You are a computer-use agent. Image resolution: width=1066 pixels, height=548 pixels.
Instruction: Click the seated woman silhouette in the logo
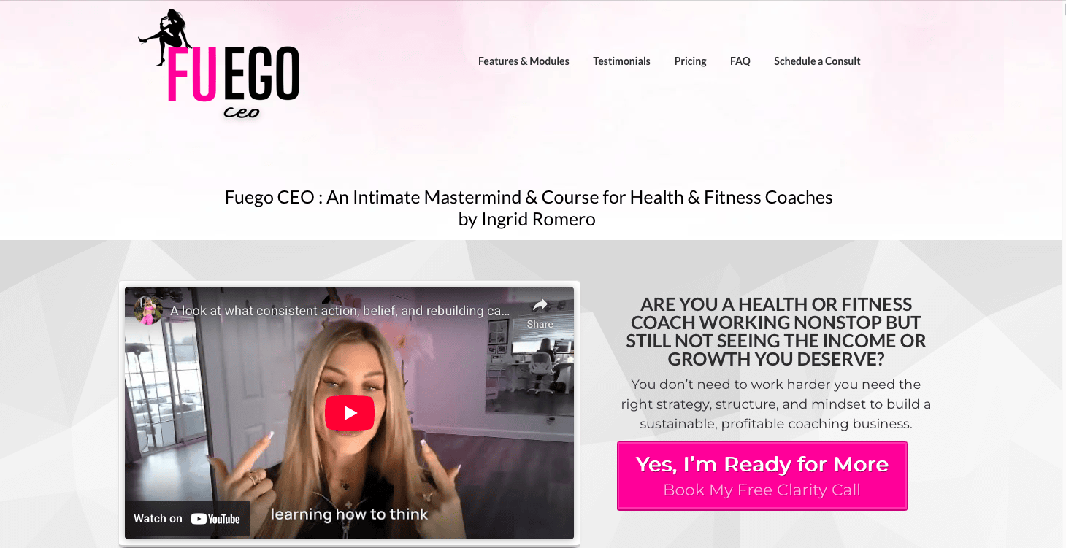[x=166, y=36]
